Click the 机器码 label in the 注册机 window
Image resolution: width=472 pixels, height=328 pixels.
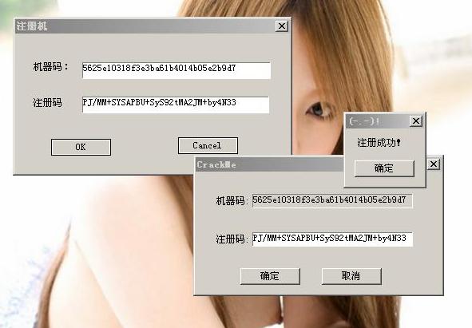pyautogui.click(x=50, y=67)
